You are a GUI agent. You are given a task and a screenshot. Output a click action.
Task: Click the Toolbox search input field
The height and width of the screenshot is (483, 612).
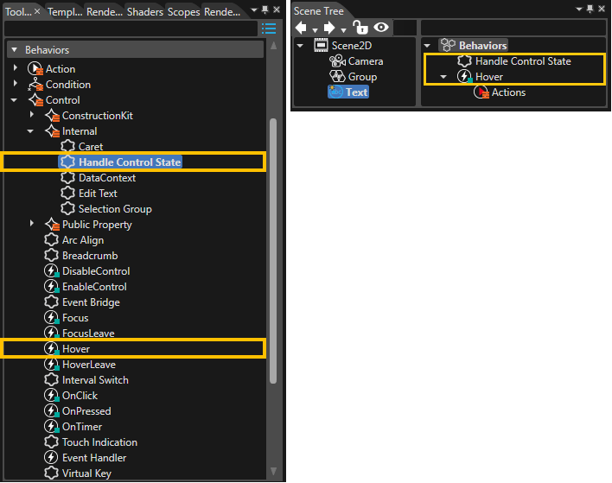[131, 29]
